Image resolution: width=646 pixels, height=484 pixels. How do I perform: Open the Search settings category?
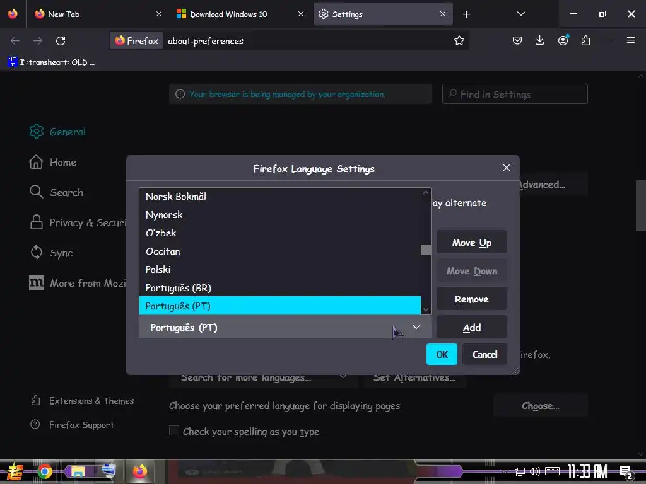(56, 192)
